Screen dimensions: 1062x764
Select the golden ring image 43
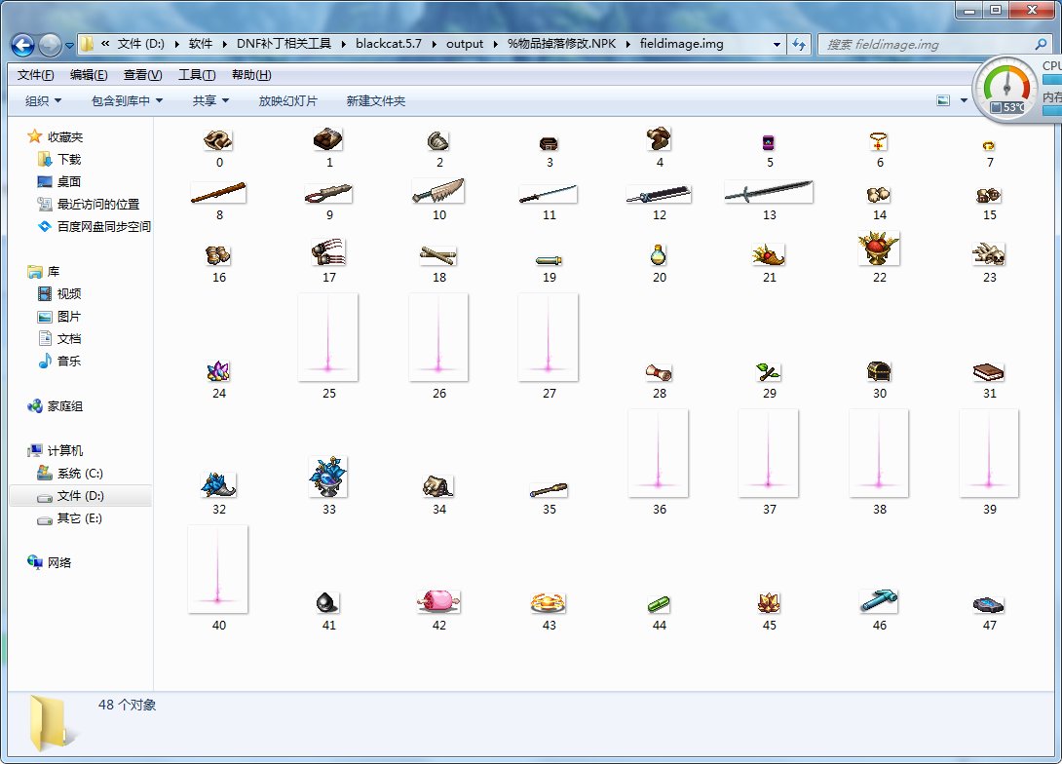[549, 602]
